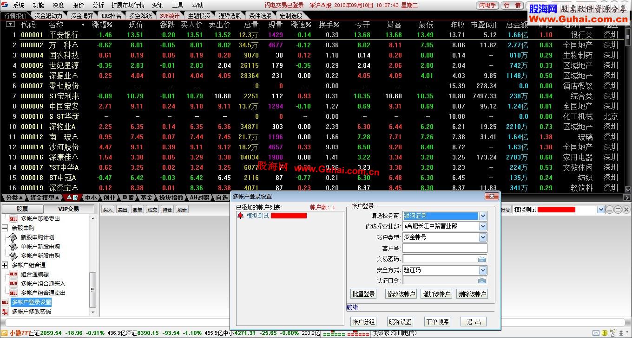Click the 昵称设置 button
632x338 pixels.
pos(400,322)
